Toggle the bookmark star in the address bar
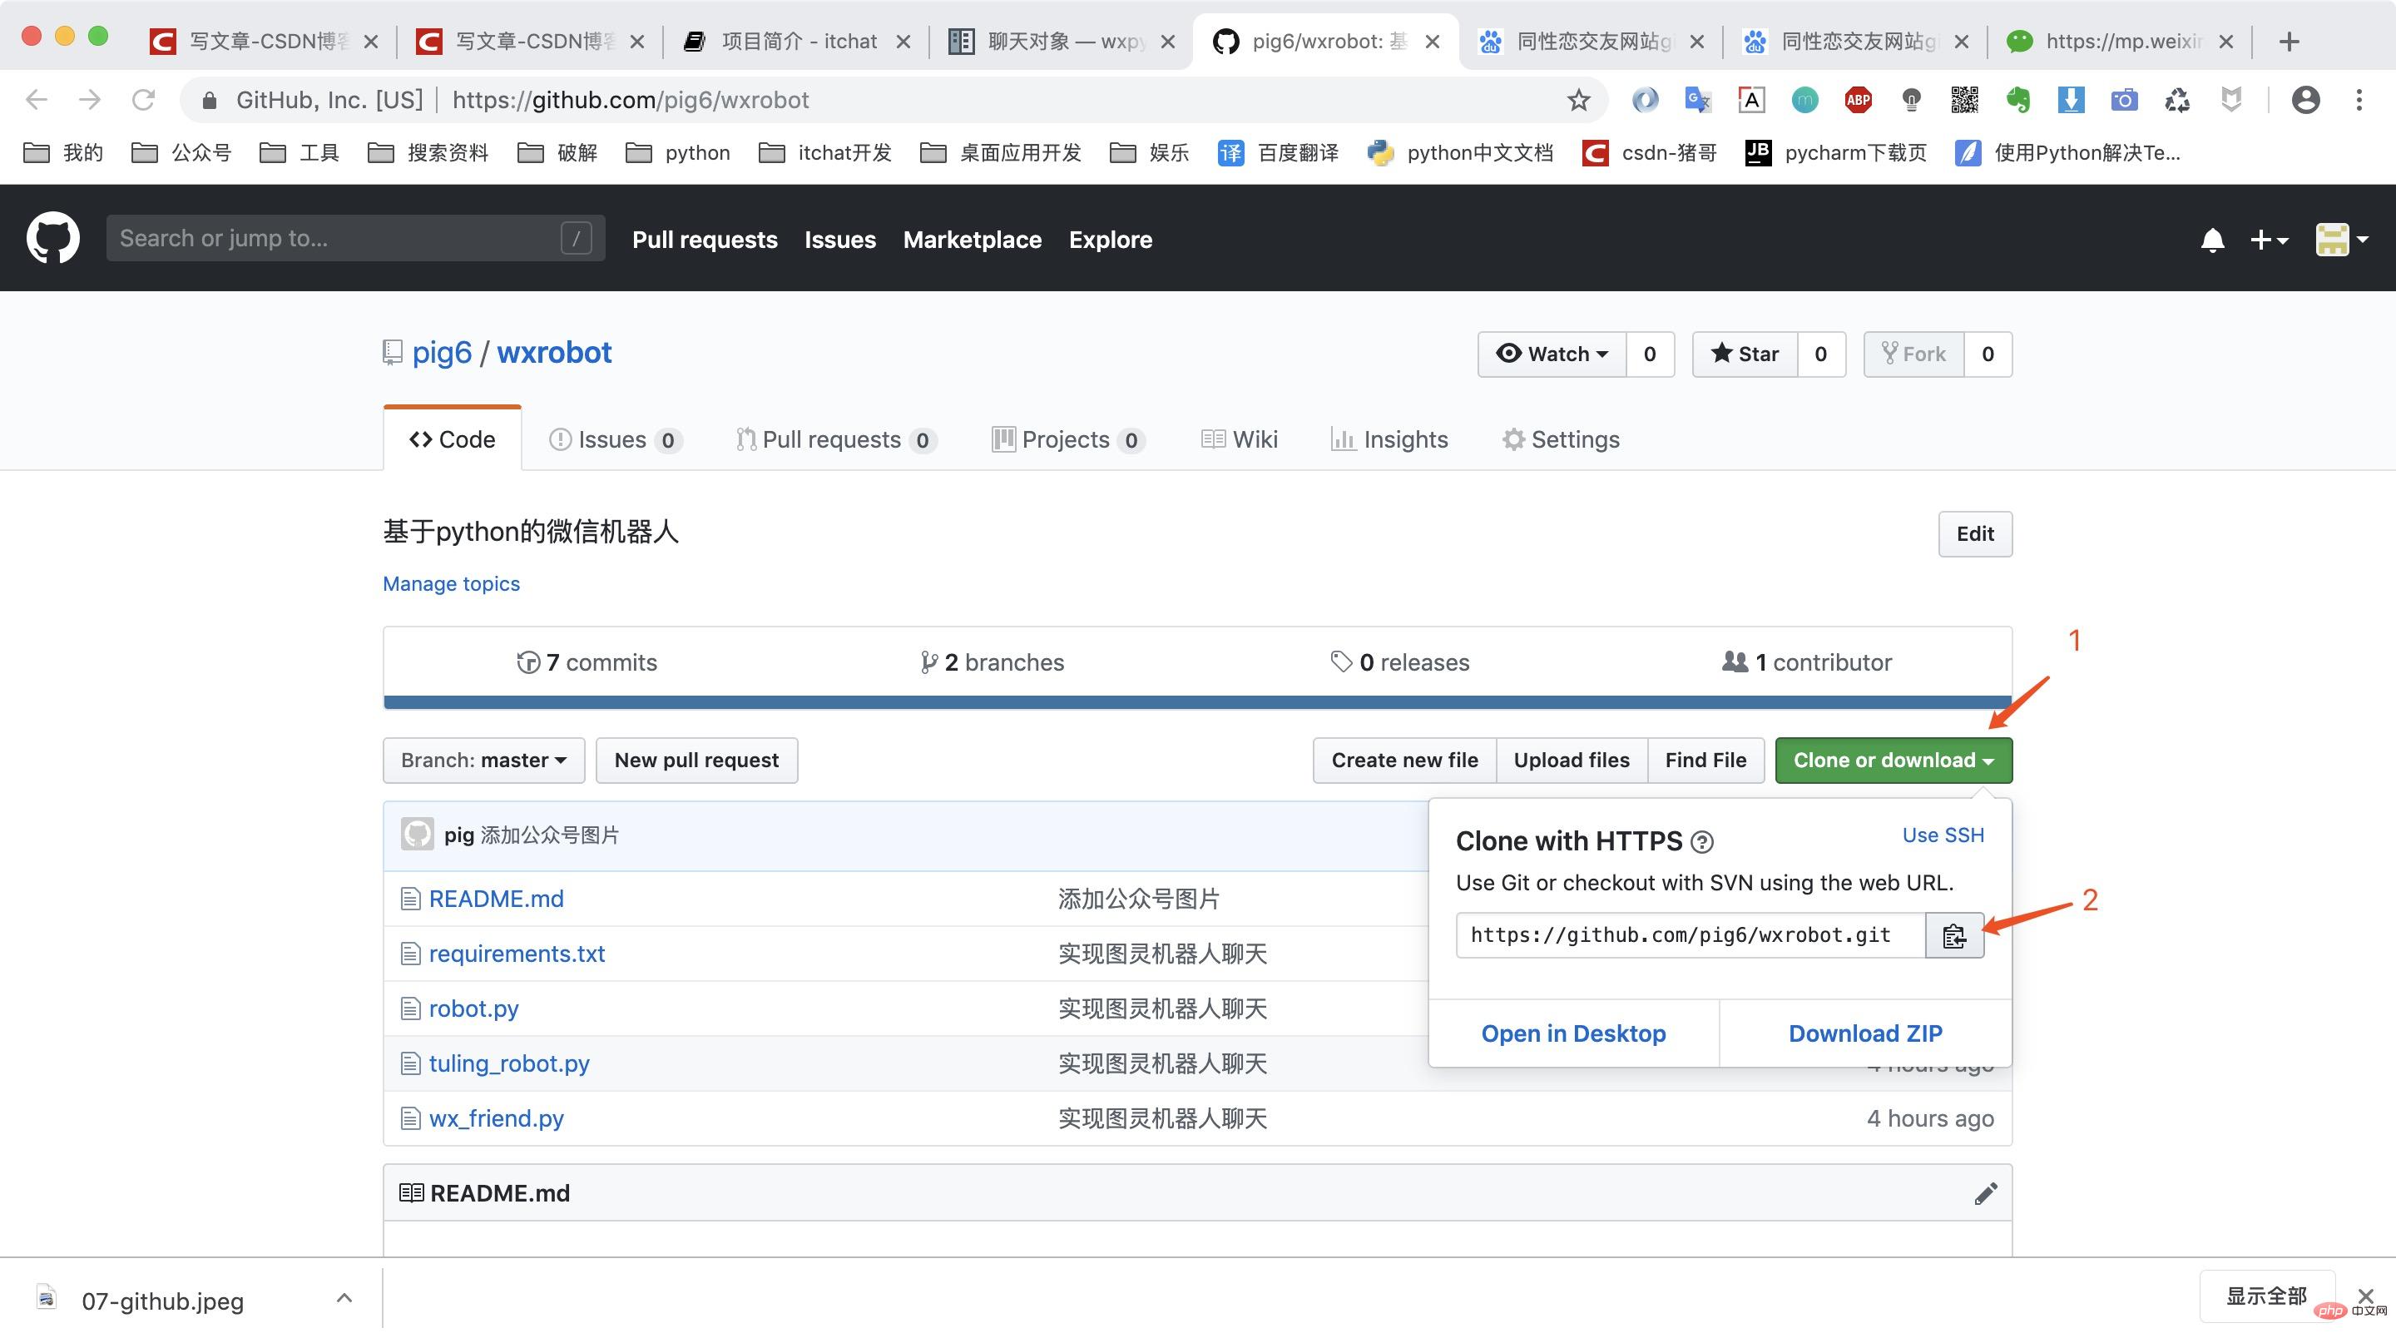The height and width of the screenshot is (1338, 2396). (x=1577, y=100)
